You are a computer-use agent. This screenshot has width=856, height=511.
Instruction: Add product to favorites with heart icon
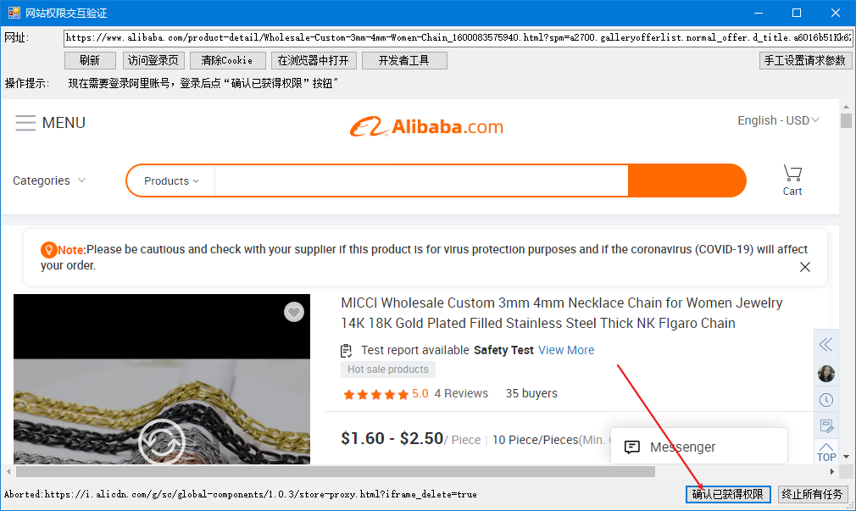(x=294, y=312)
